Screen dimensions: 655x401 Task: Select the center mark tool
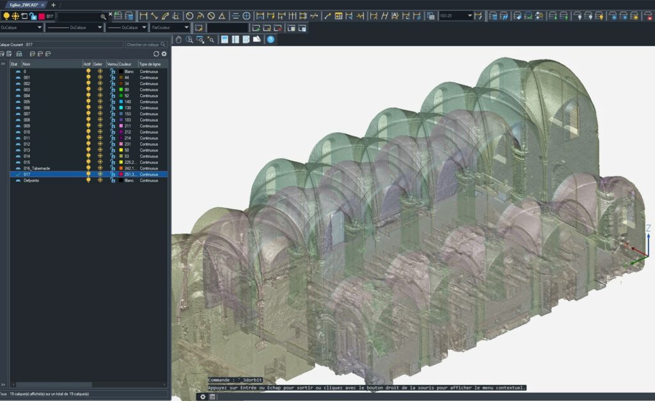[x=246, y=16]
